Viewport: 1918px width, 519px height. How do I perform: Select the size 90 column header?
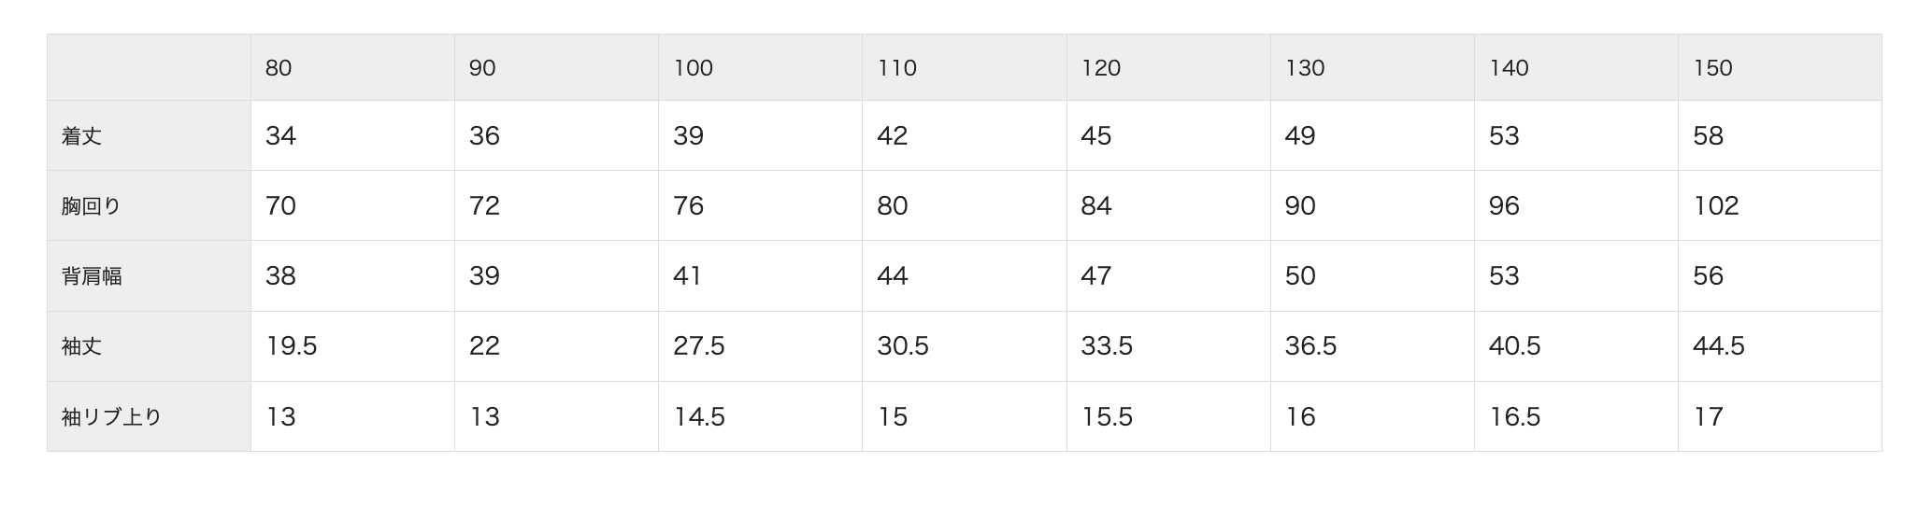[x=482, y=68]
